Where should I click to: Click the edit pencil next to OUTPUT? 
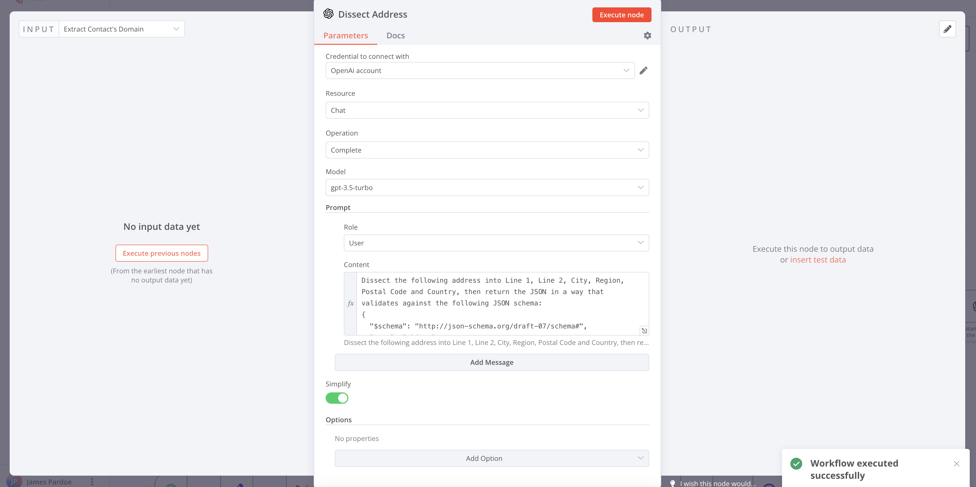tap(948, 29)
